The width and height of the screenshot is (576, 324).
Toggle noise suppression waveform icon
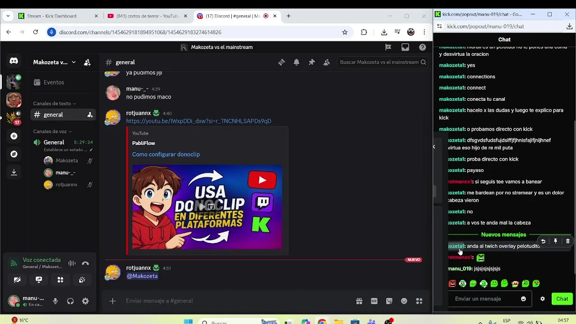[x=72, y=263]
